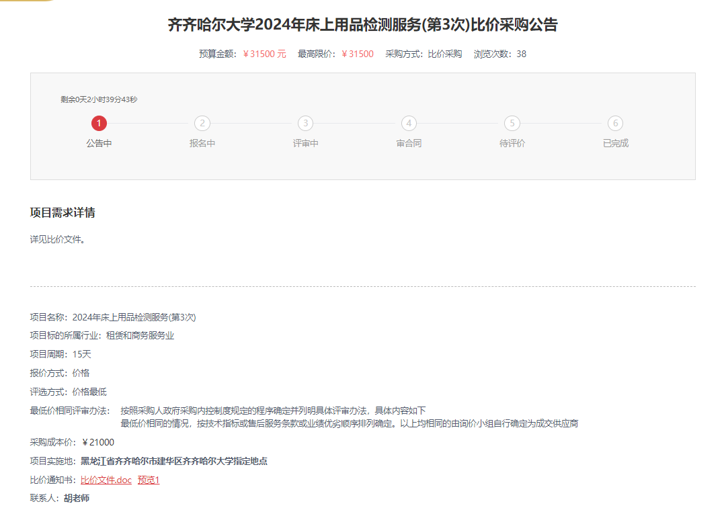726x510 pixels.
Task: Click the 项目需求详情 section heading
Action: coord(63,213)
